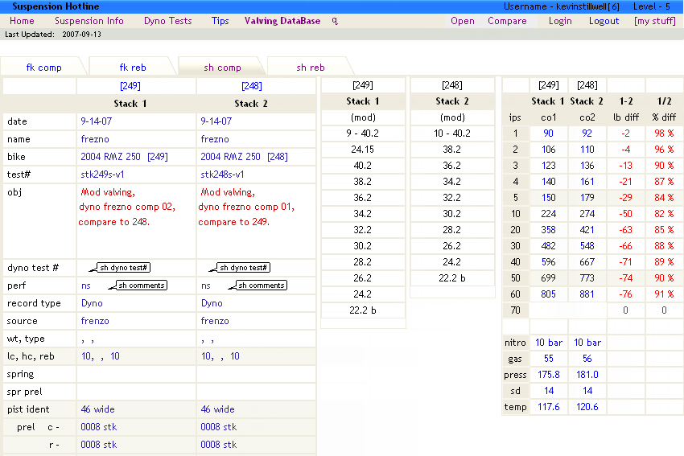Click the 'sh comments' callout in Stack 1
684x456 pixels.
(142, 286)
